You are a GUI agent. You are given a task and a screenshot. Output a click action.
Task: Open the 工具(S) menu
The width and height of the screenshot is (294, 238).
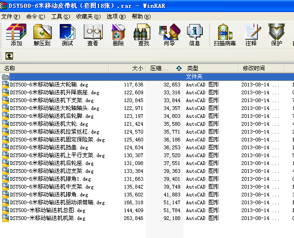61,17
